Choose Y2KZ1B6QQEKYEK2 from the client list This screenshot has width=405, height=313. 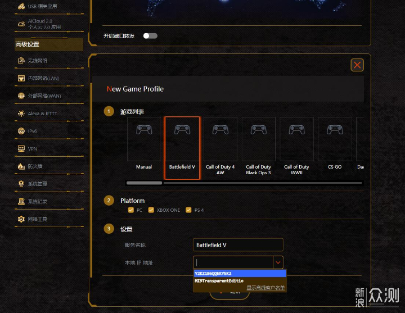point(240,274)
